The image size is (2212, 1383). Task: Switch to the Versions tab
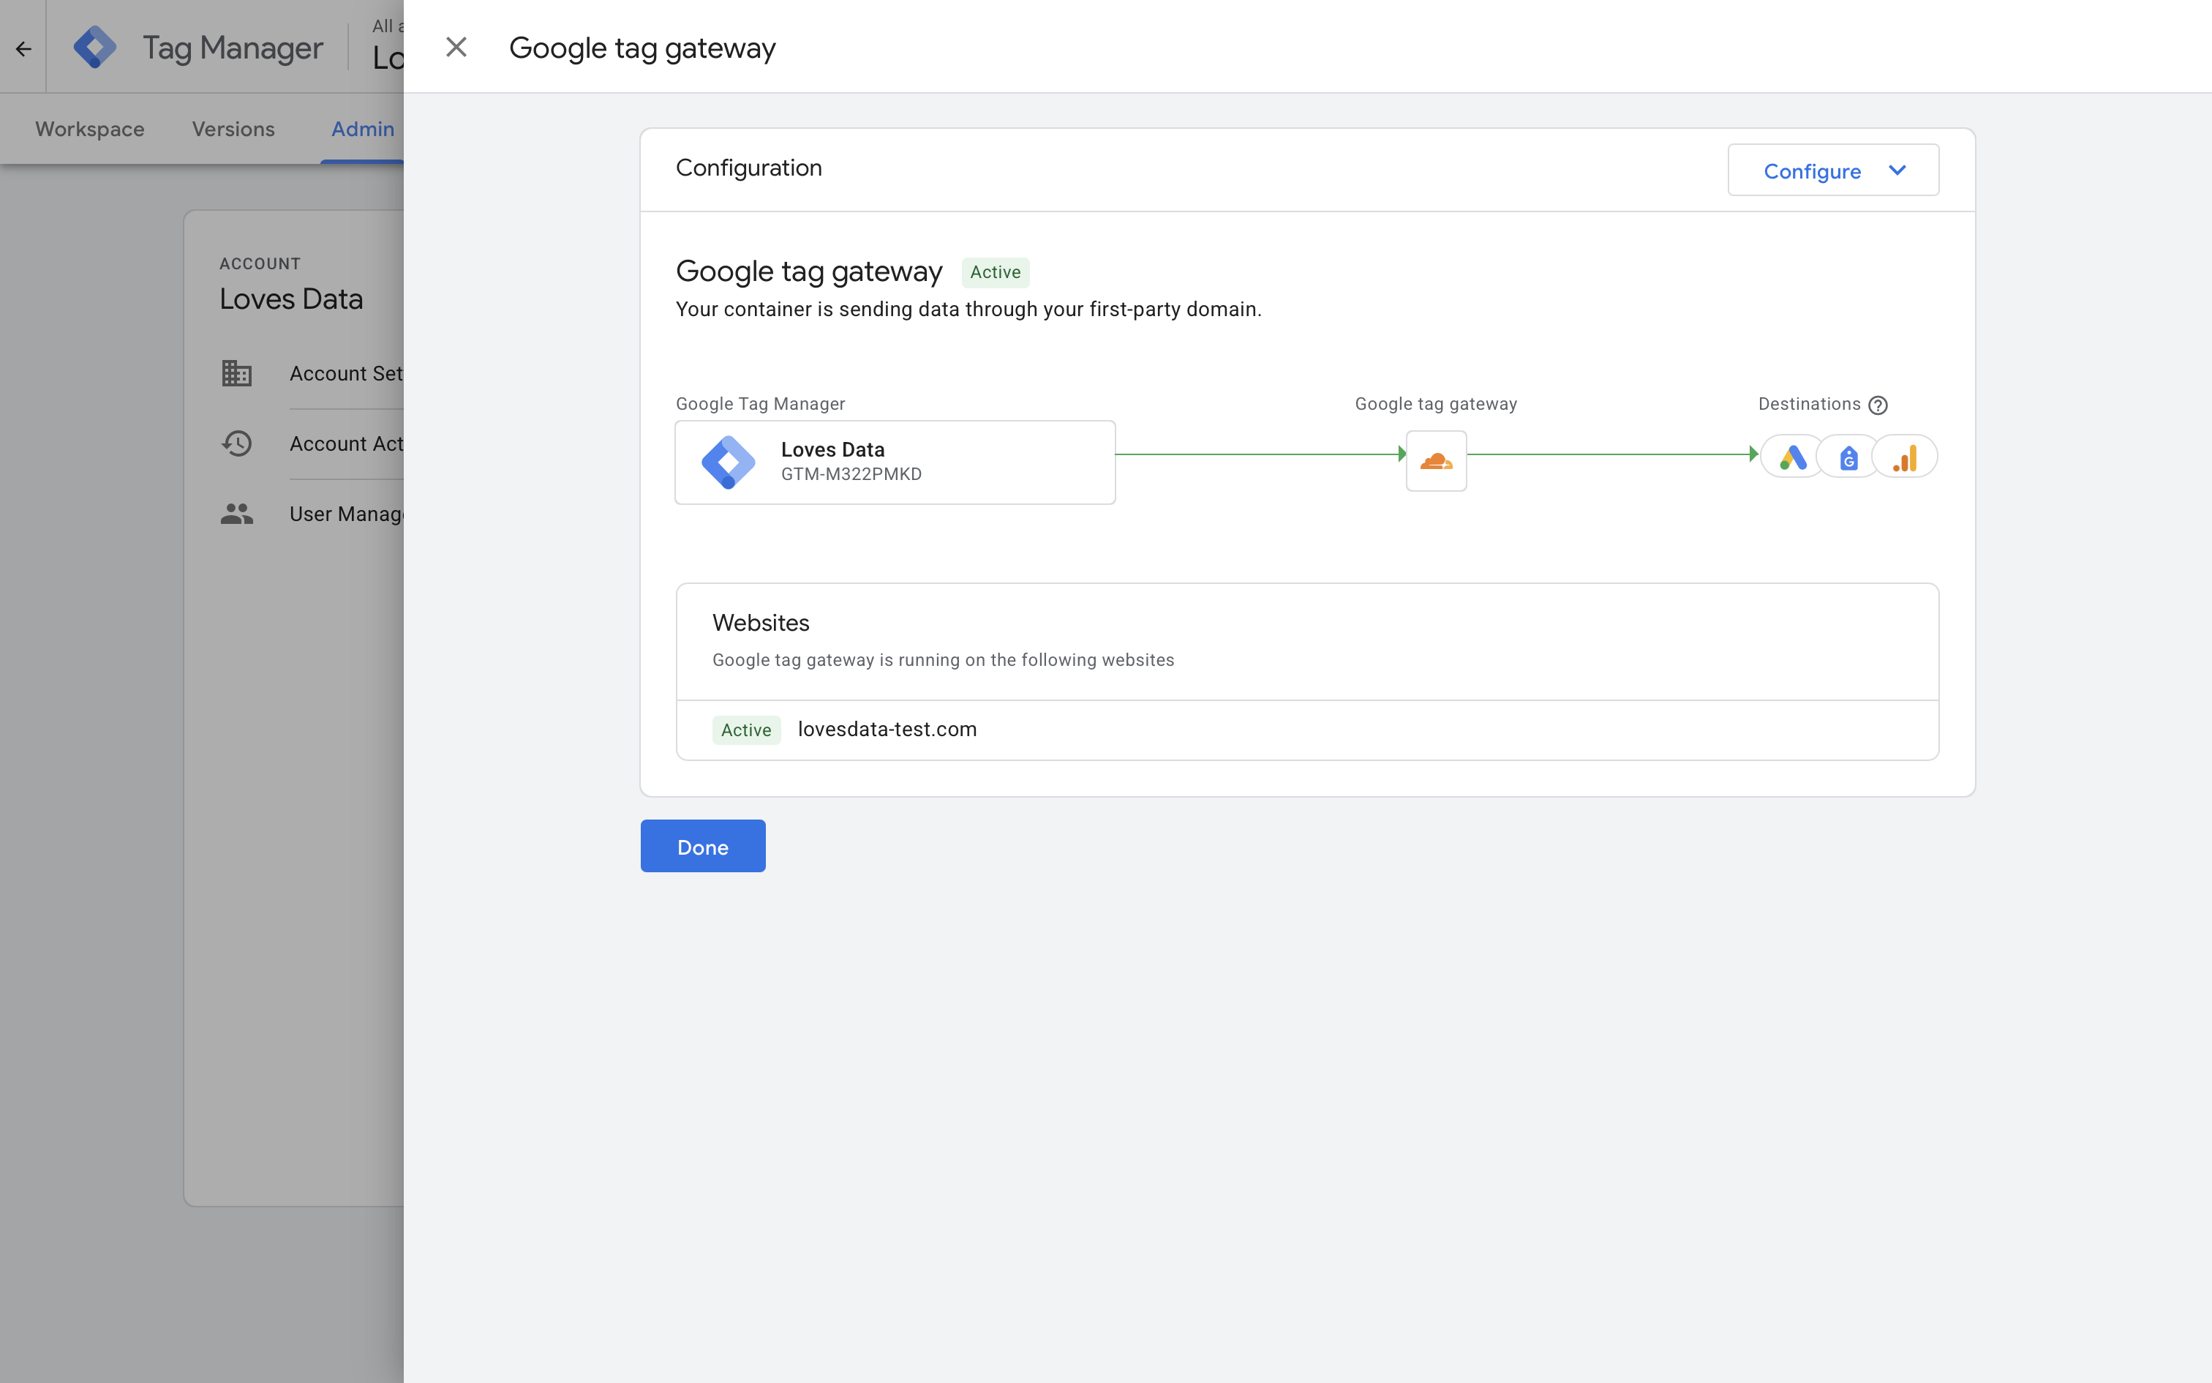coord(232,129)
